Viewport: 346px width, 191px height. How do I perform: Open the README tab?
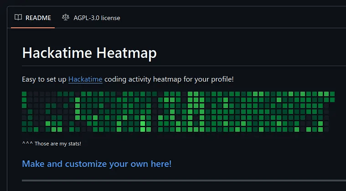33,18
